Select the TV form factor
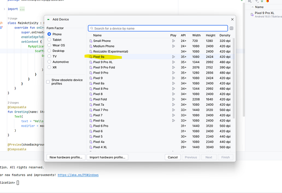The height and width of the screenshot is (193, 282). point(49,56)
